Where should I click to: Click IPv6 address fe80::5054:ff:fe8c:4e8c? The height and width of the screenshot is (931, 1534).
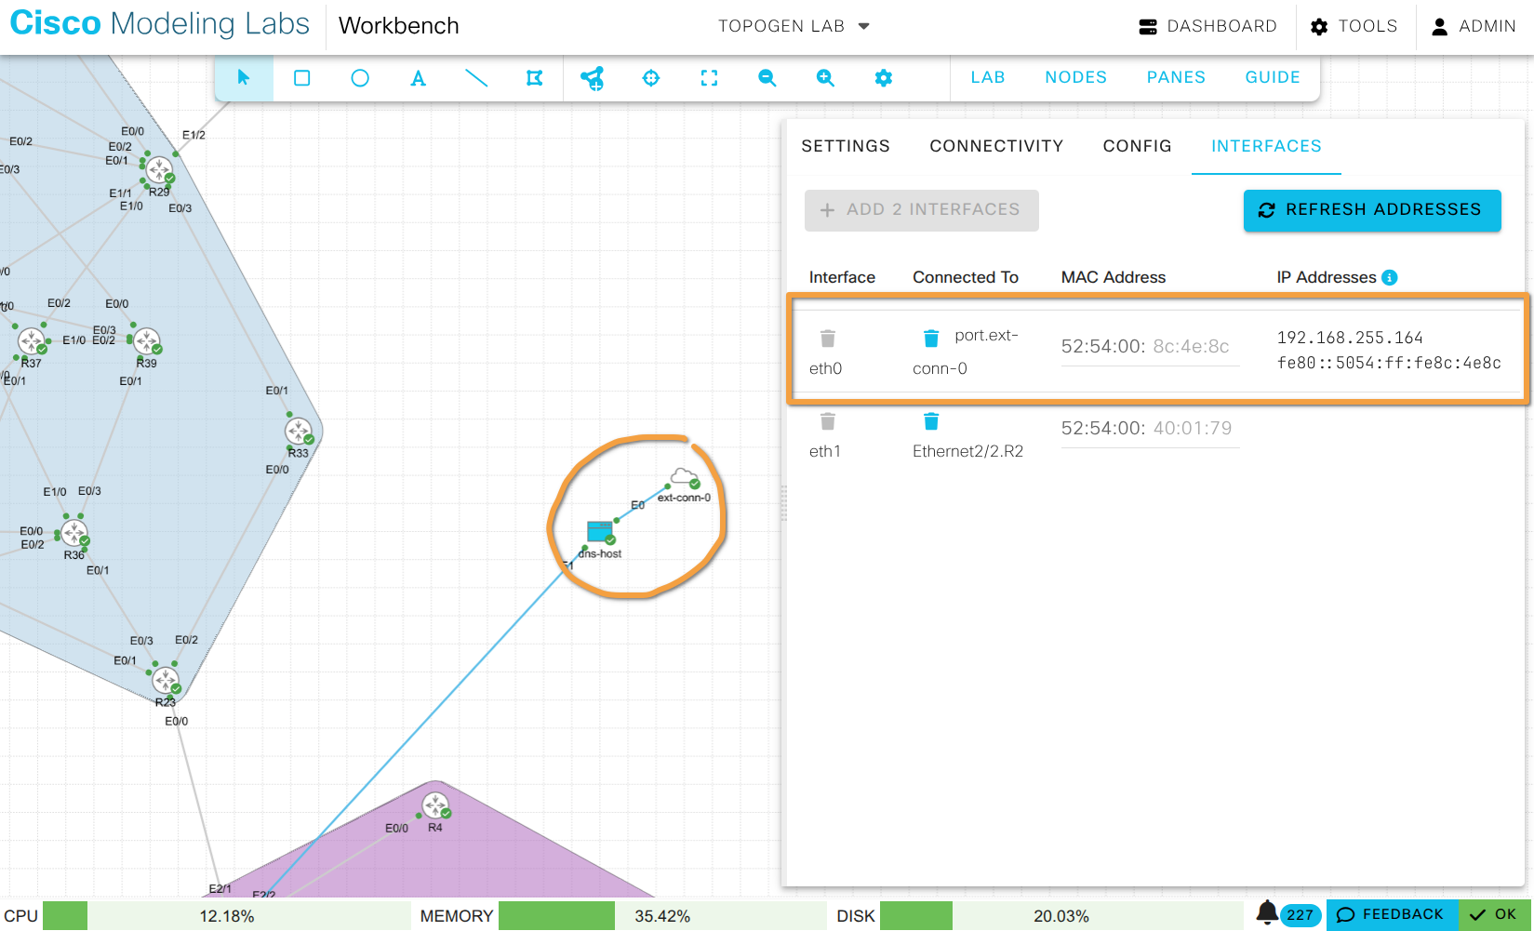(x=1389, y=363)
